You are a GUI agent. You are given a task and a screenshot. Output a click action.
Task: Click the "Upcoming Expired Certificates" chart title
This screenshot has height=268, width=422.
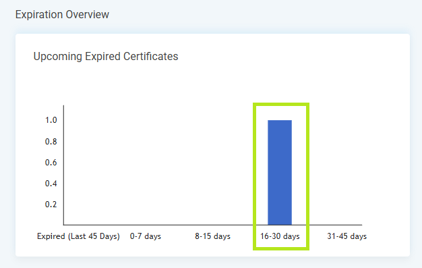[106, 57]
